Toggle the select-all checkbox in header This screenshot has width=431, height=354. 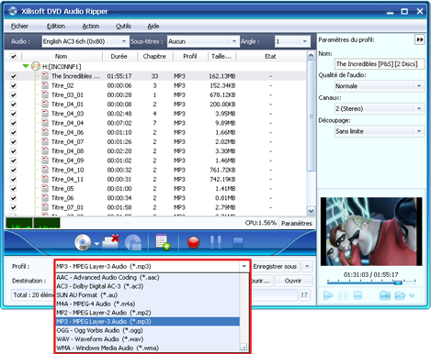pyautogui.click(x=13, y=56)
